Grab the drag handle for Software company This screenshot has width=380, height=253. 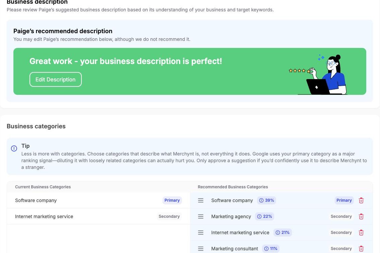pyautogui.click(x=201, y=200)
